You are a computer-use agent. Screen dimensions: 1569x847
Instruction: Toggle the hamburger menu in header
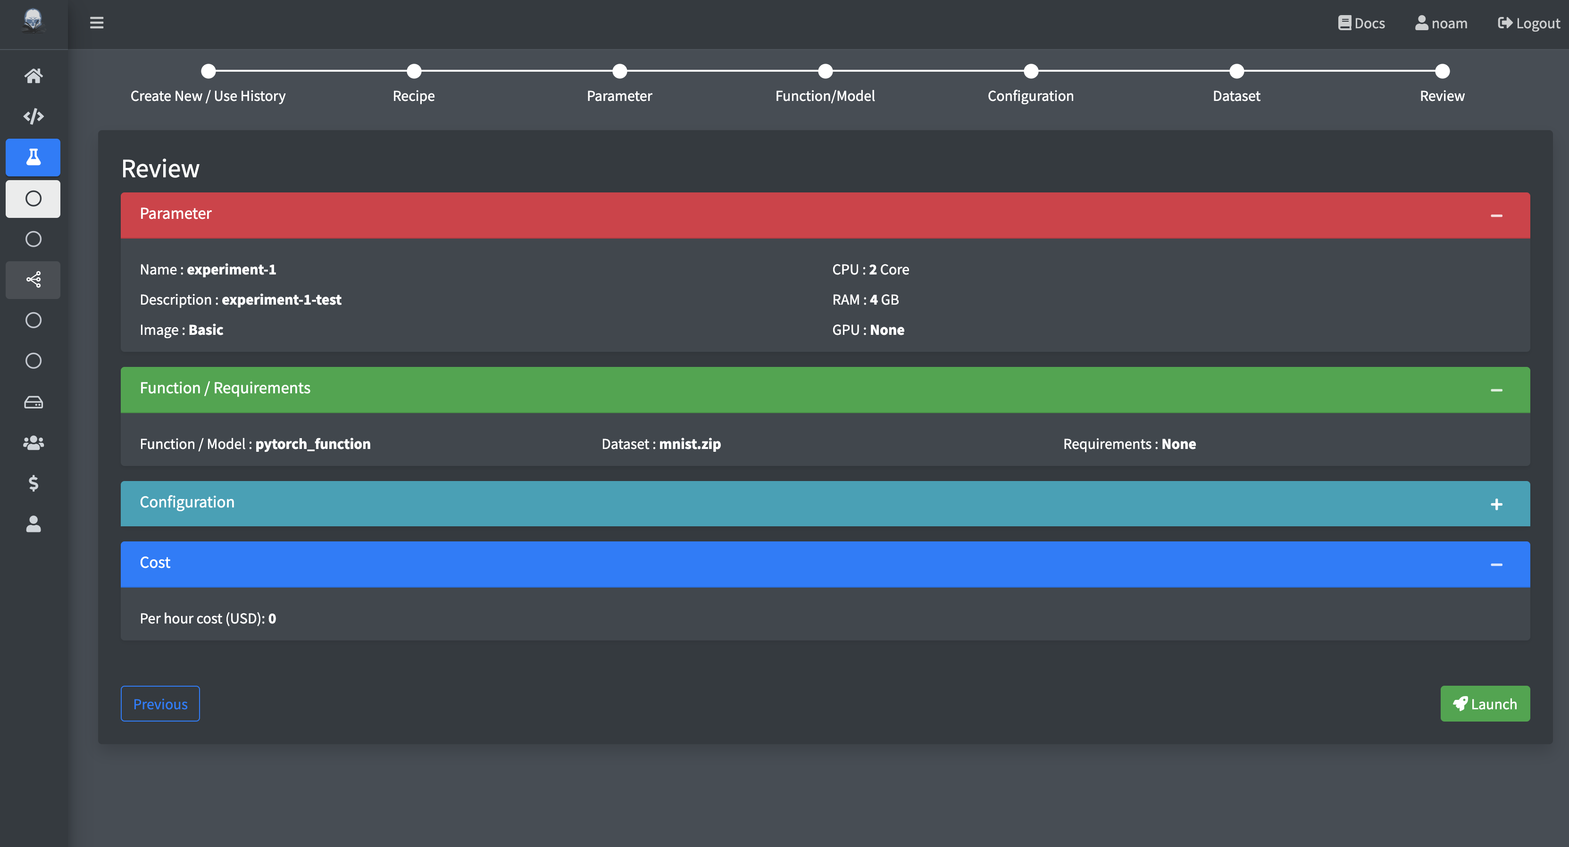point(96,23)
